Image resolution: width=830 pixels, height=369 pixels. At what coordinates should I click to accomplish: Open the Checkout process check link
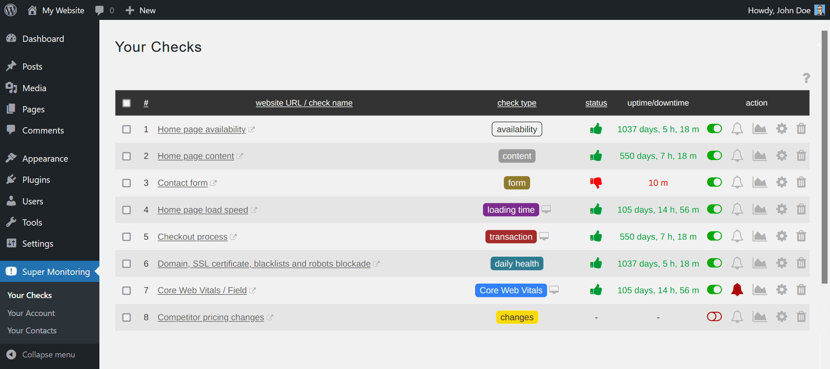pyautogui.click(x=193, y=237)
